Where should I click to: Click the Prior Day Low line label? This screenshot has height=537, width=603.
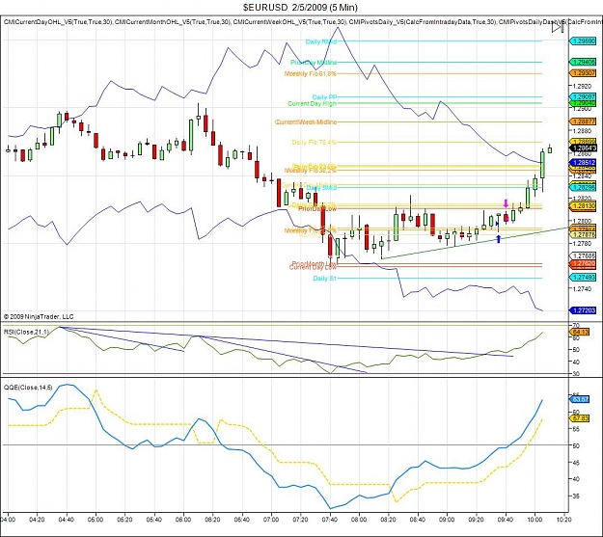coord(317,209)
